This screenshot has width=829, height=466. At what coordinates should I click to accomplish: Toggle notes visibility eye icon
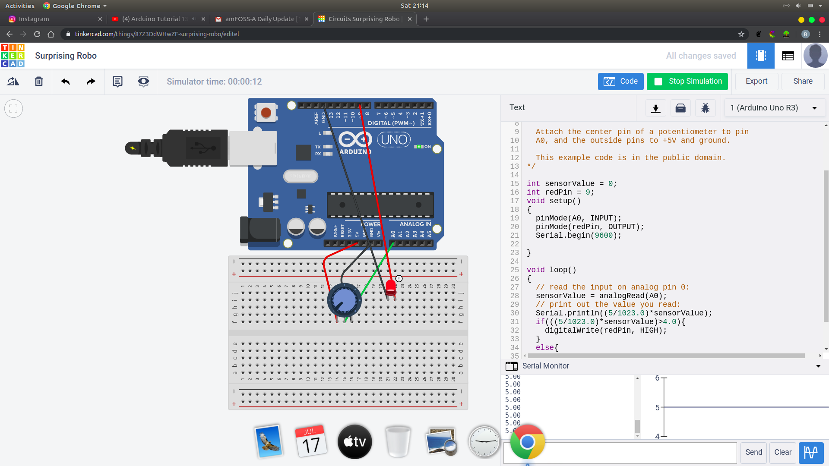click(143, 82)
